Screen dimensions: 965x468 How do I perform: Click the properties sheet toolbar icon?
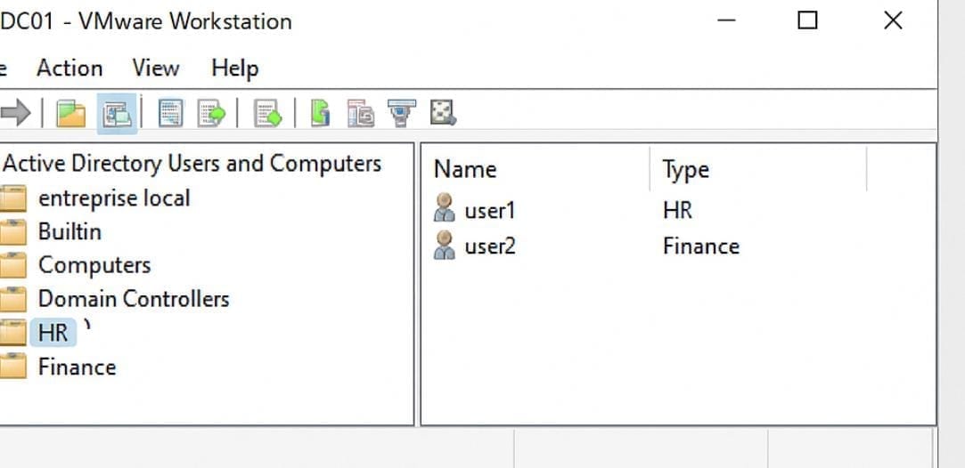(170, 113)
